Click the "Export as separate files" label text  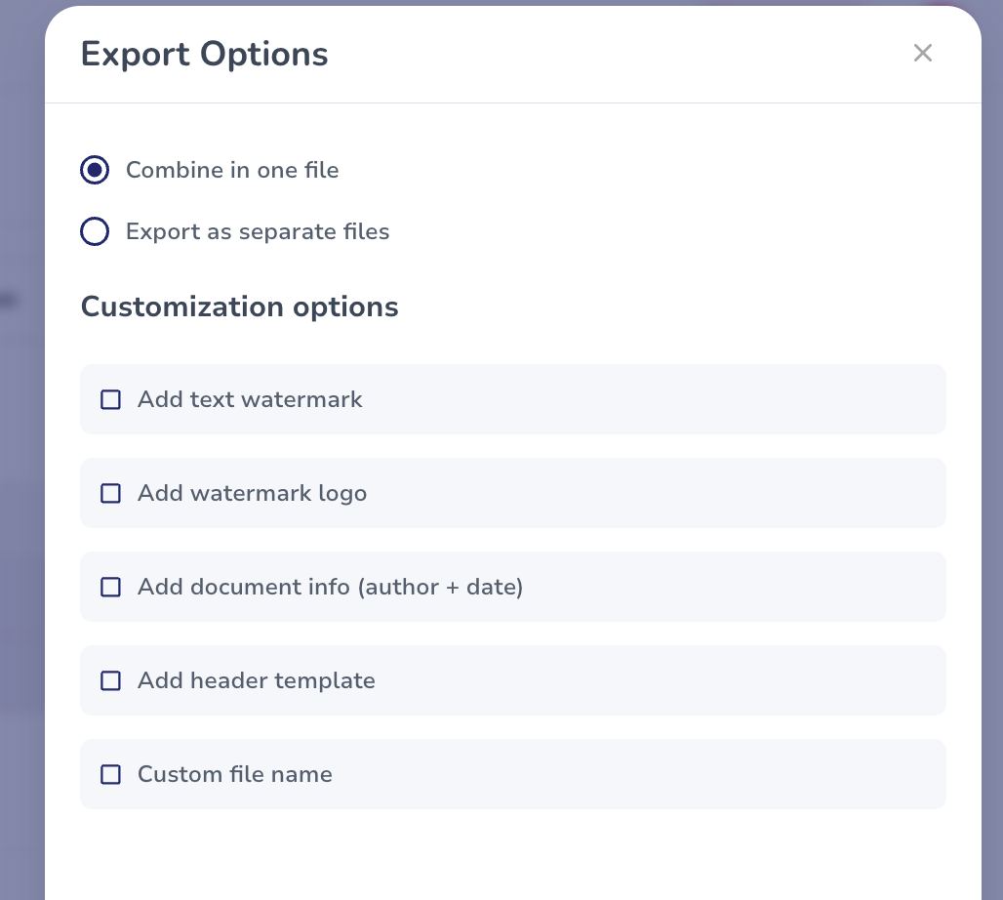click(258, 231)
